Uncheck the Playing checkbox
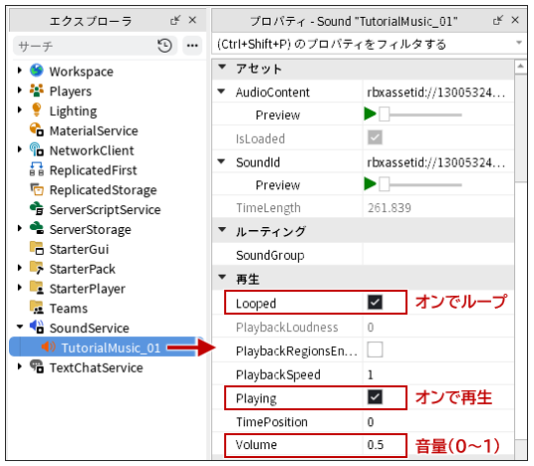This screenshot has width=534, height=466. click(x=375, y=397)
